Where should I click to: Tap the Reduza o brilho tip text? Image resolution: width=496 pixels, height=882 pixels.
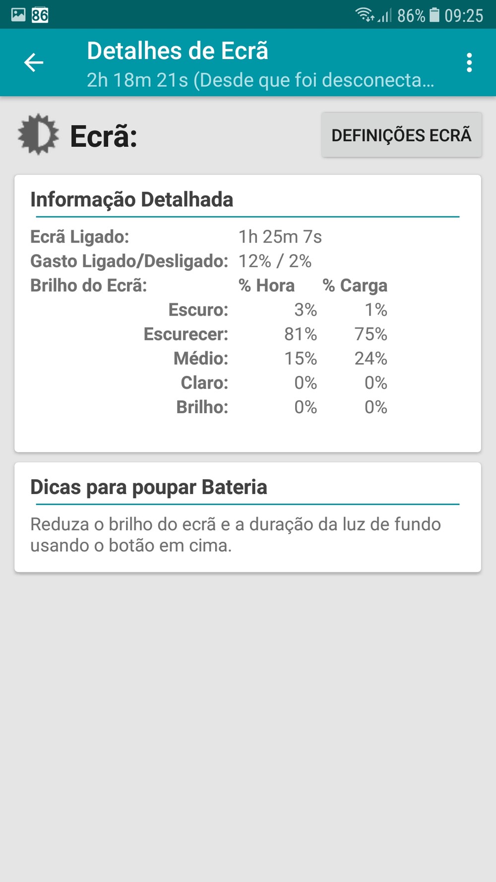[236, 535]
